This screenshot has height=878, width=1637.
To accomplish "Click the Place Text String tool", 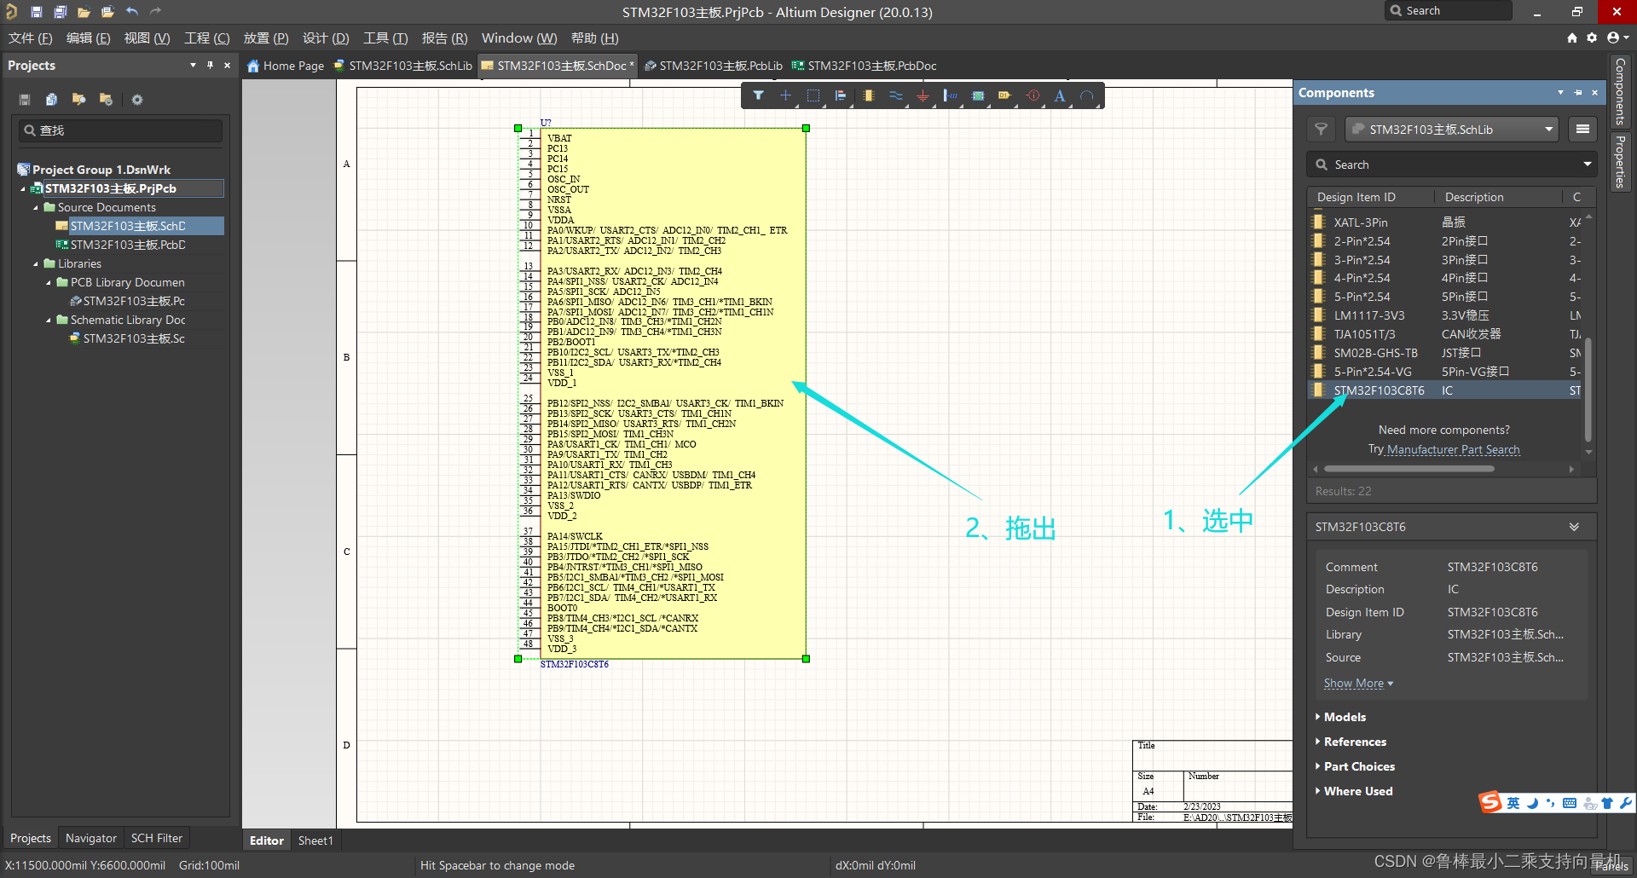I will tap(1060, 95).
